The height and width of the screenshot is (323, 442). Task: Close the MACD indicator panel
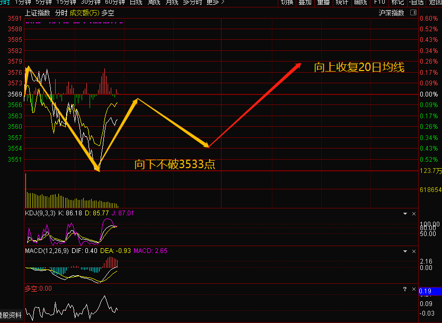tap(414, 251)
